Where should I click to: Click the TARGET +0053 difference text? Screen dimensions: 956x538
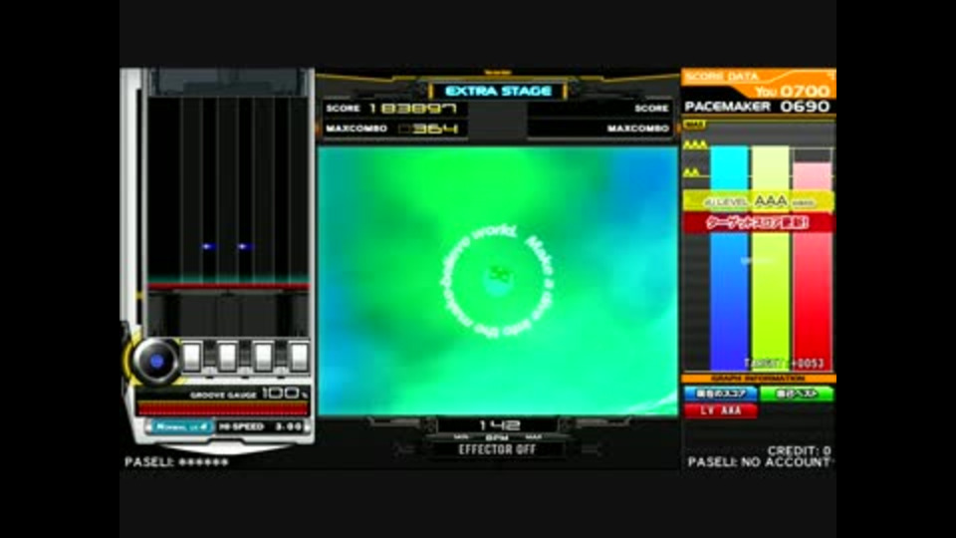784,364
